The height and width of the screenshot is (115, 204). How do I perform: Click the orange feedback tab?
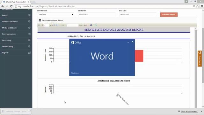click(x=200, y=59)
